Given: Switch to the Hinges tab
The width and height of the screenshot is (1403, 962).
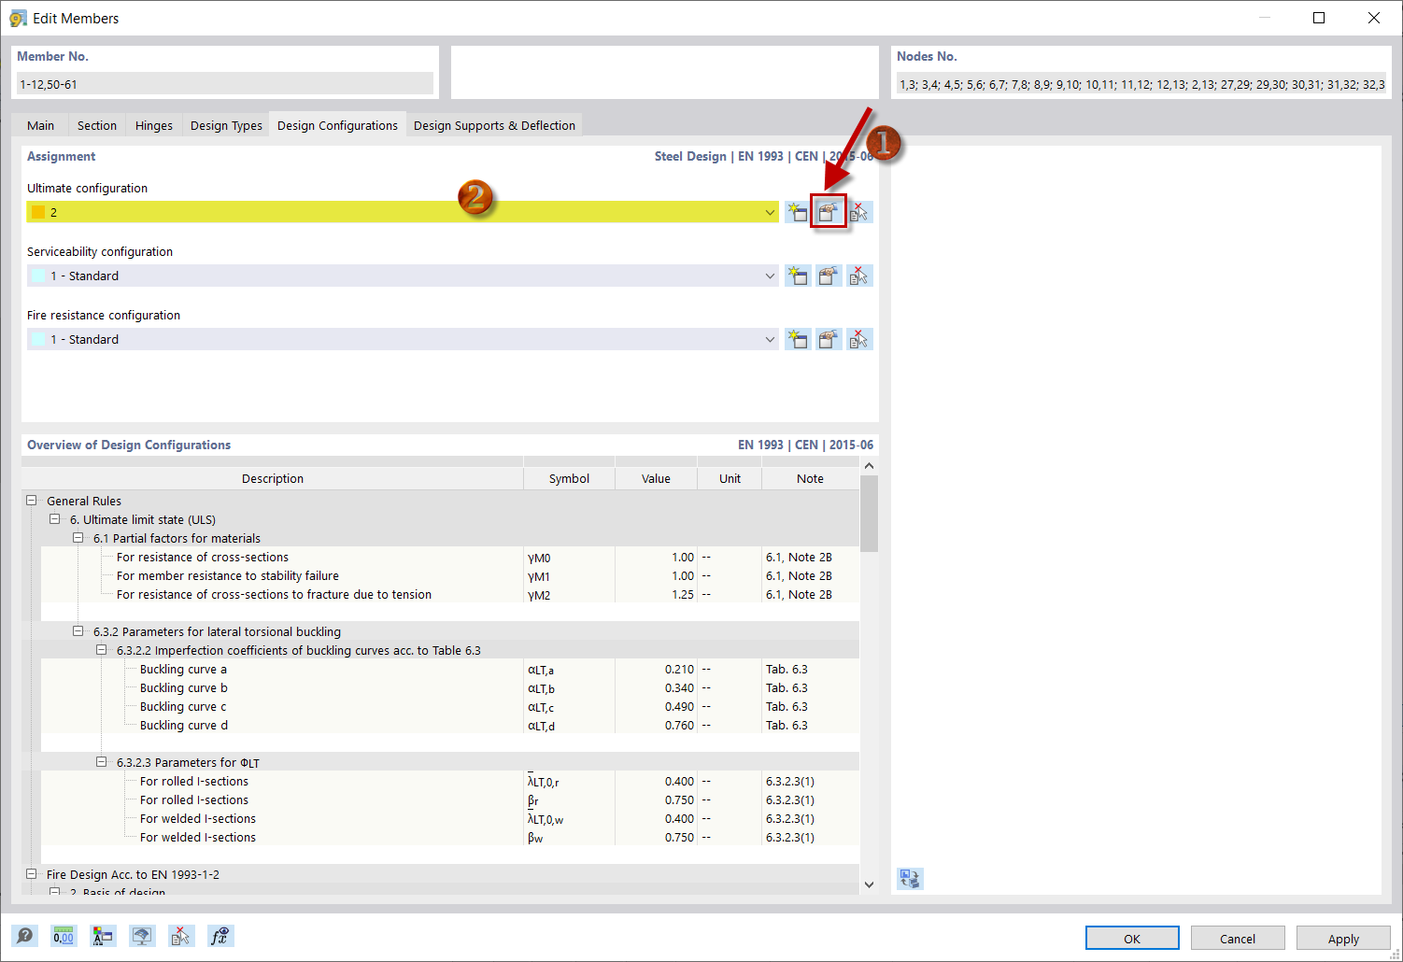Looking at the screenshot, I should [x=153, y=124].
